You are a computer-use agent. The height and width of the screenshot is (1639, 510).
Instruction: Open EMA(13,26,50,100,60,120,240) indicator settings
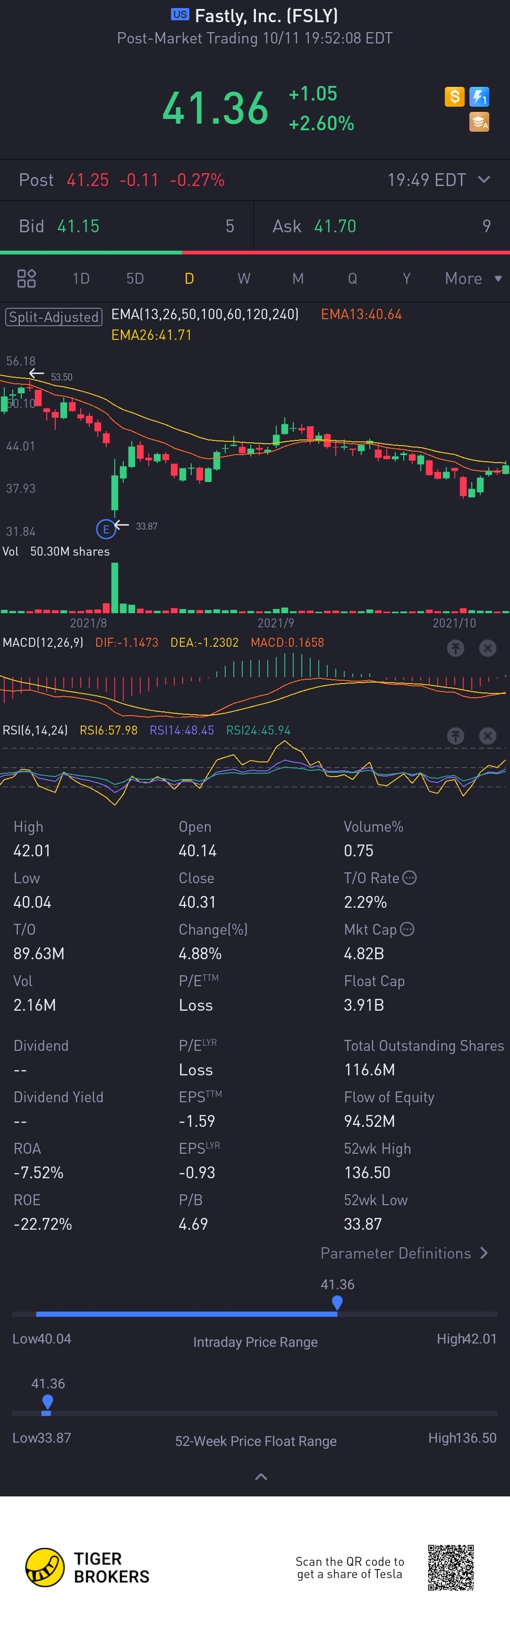point(205,314)
